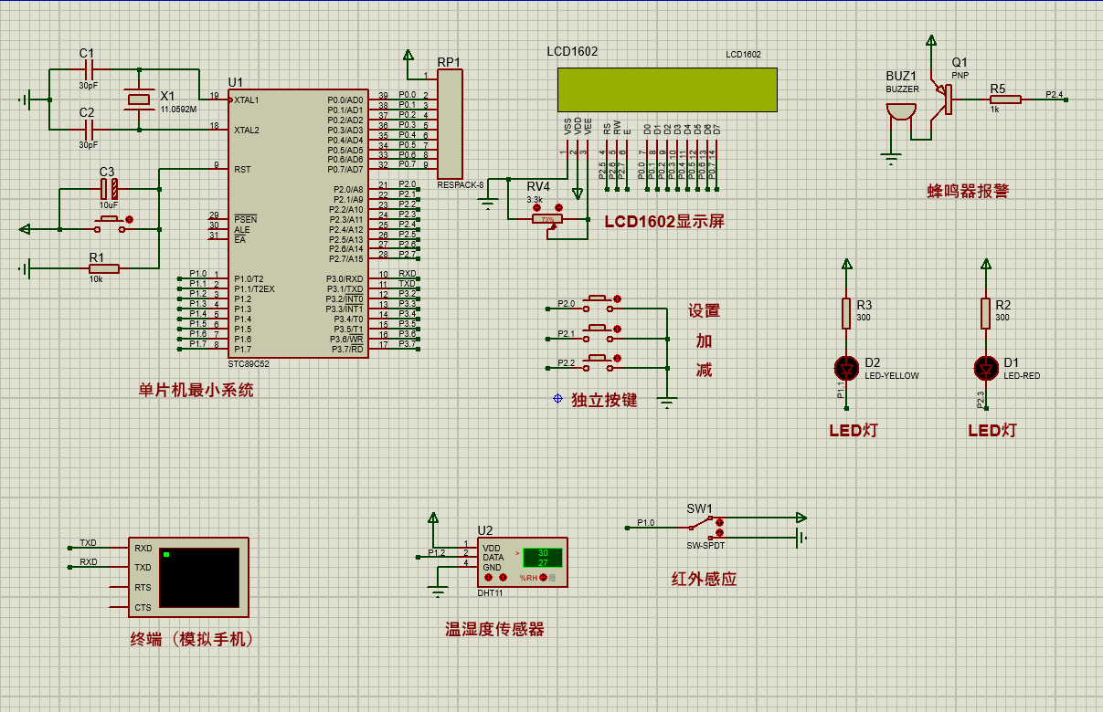
Task: Click the blue origin marker near 独立按键
Action: tap(557, 399)
